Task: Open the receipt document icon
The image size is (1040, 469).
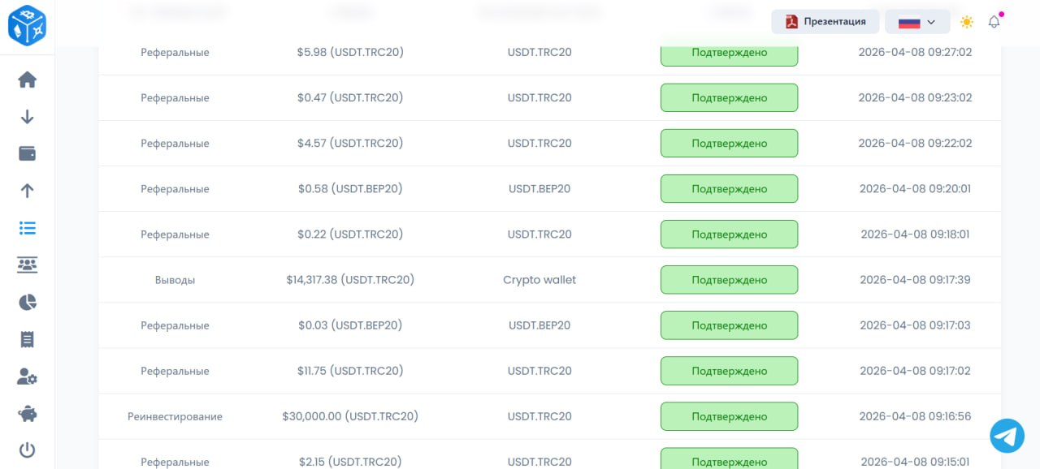Action: point(28,339)
